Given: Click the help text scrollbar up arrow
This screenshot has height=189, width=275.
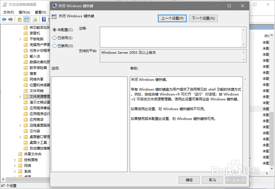Looking at the screenshot, I should pyautogui.click(x=245, y=79).
